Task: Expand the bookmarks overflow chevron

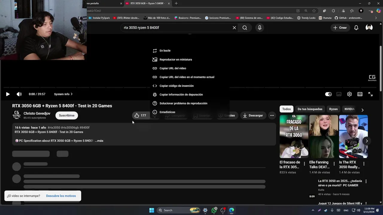Action: (x=376, y=18)
